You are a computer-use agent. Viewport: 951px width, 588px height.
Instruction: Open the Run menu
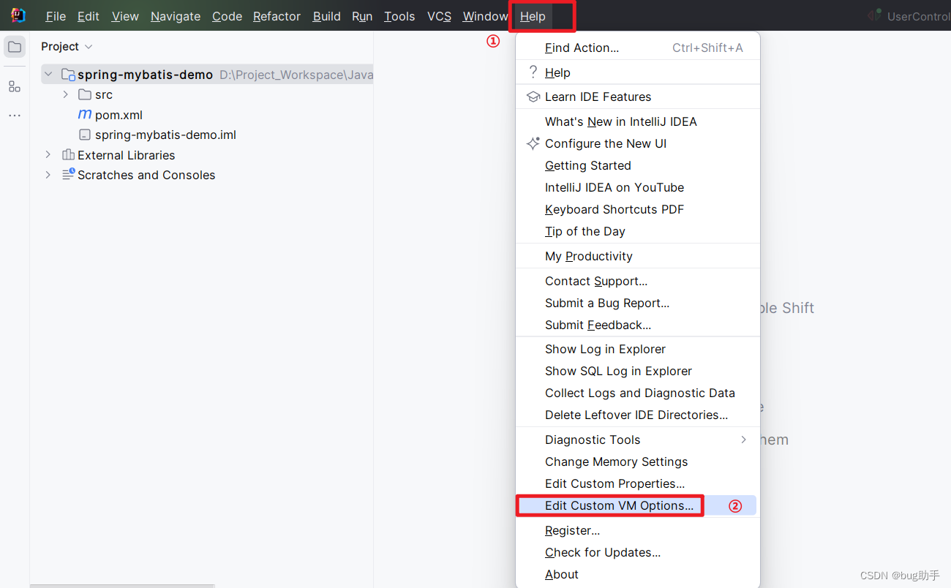pos(362,16)
